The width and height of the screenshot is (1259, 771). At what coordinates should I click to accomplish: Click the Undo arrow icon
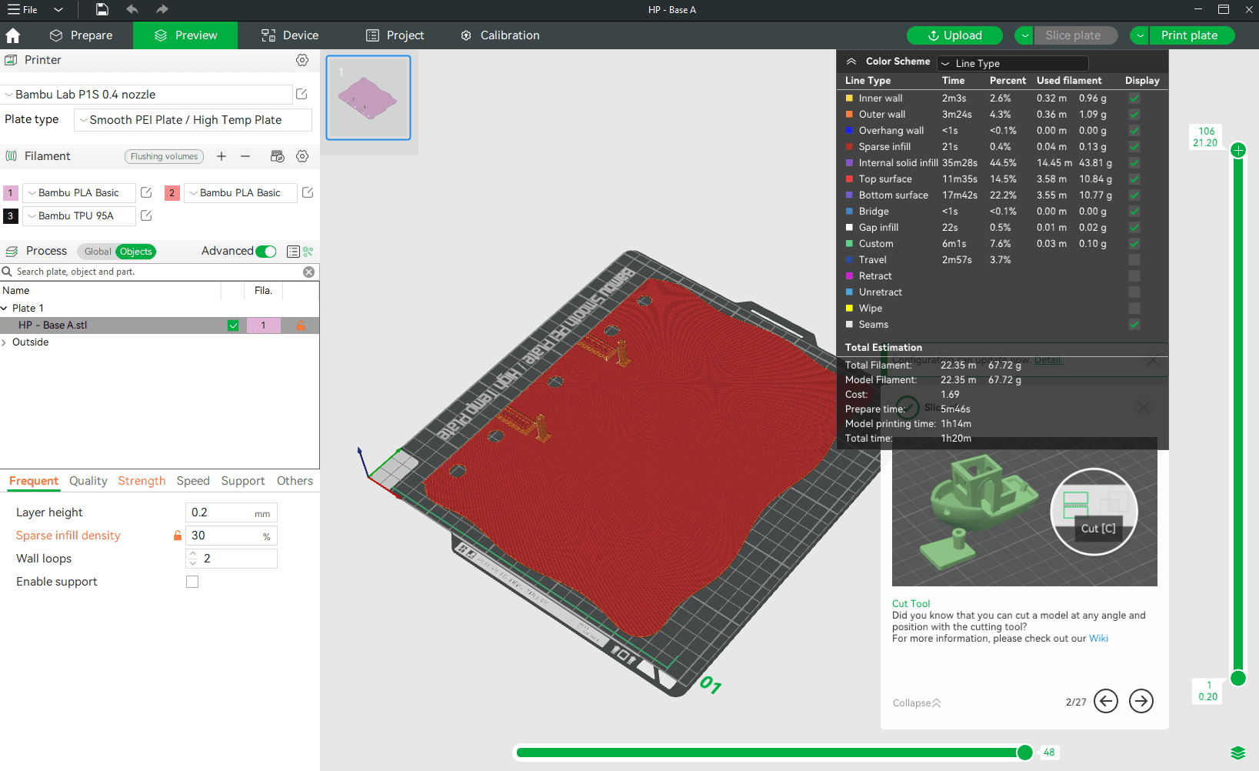tap(132, 9)
